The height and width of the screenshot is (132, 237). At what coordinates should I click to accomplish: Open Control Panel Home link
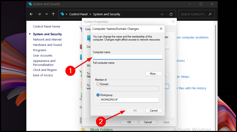point(47,26)
